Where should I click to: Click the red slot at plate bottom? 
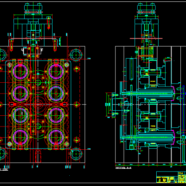38,156
